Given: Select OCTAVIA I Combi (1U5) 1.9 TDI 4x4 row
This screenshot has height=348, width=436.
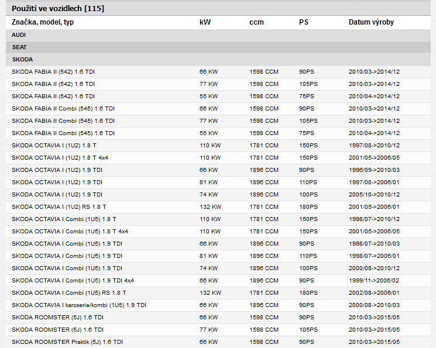Looking at the screenshot, I should (218, 281).
